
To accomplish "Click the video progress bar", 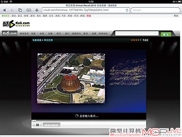I will tap(89, 121).
